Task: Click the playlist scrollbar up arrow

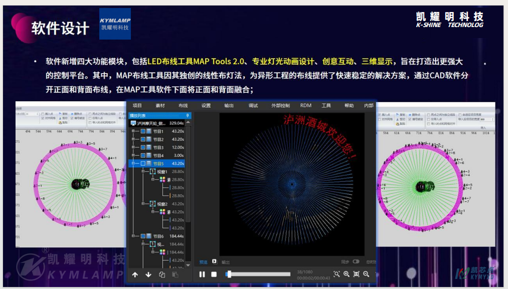Action: [x=188, y=123]
